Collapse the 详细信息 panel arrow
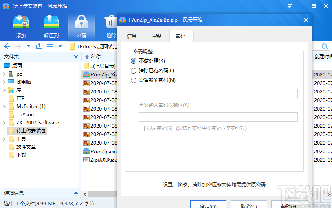Screen dimensions: 332x208 click(x=76, y=193)
